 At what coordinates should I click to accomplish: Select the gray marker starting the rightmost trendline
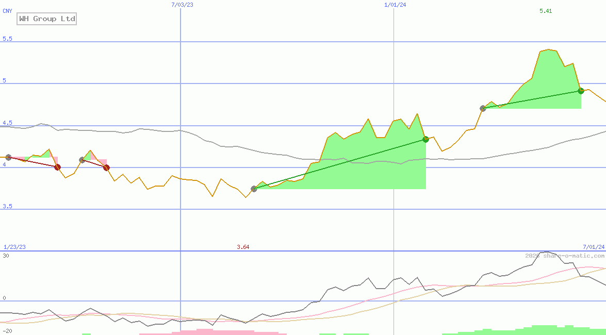(x=483, y=108)
